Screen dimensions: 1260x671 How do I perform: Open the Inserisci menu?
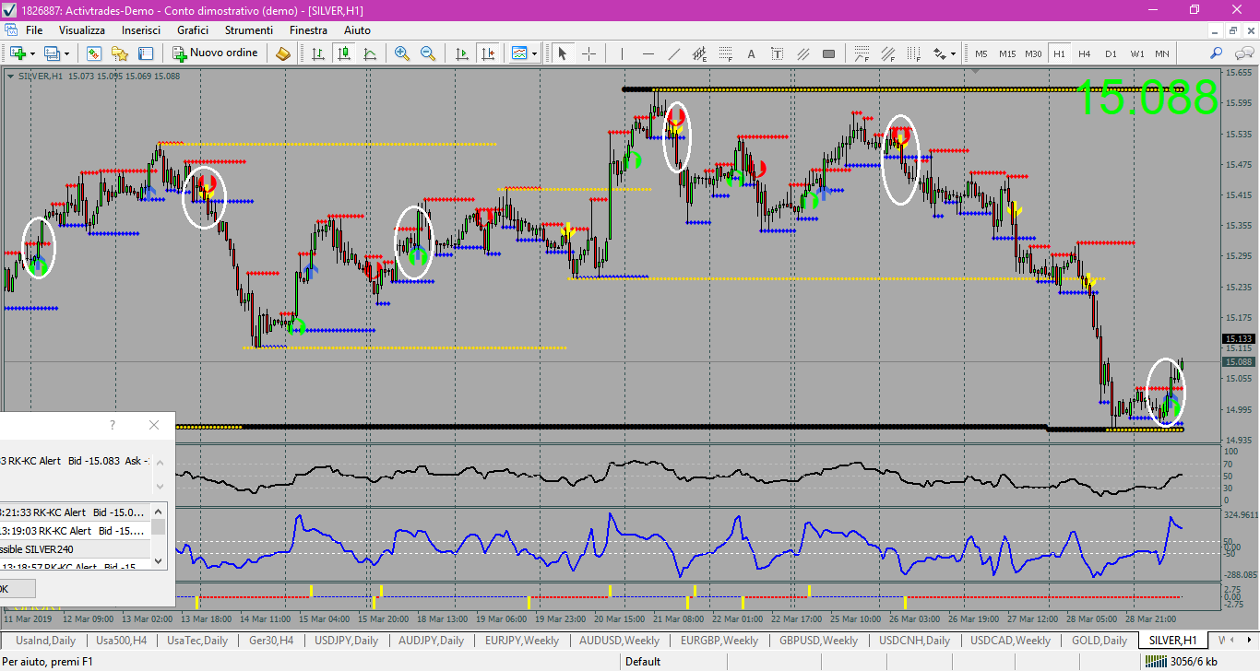coord(141,30)
